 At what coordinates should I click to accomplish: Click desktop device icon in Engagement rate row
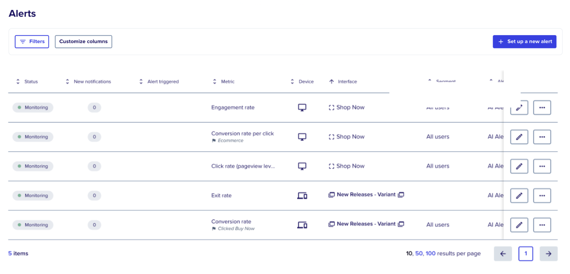(302, 108)
